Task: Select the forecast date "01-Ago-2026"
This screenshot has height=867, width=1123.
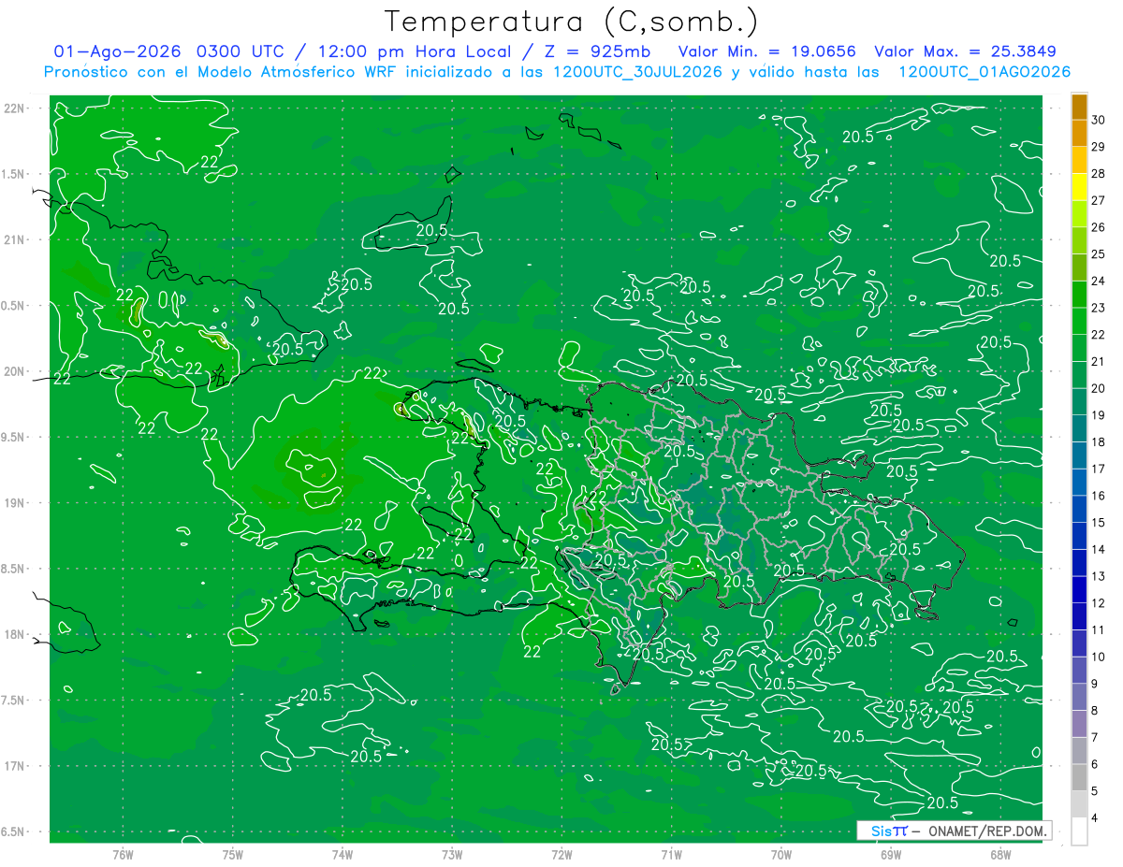Action: click(119, 51)
